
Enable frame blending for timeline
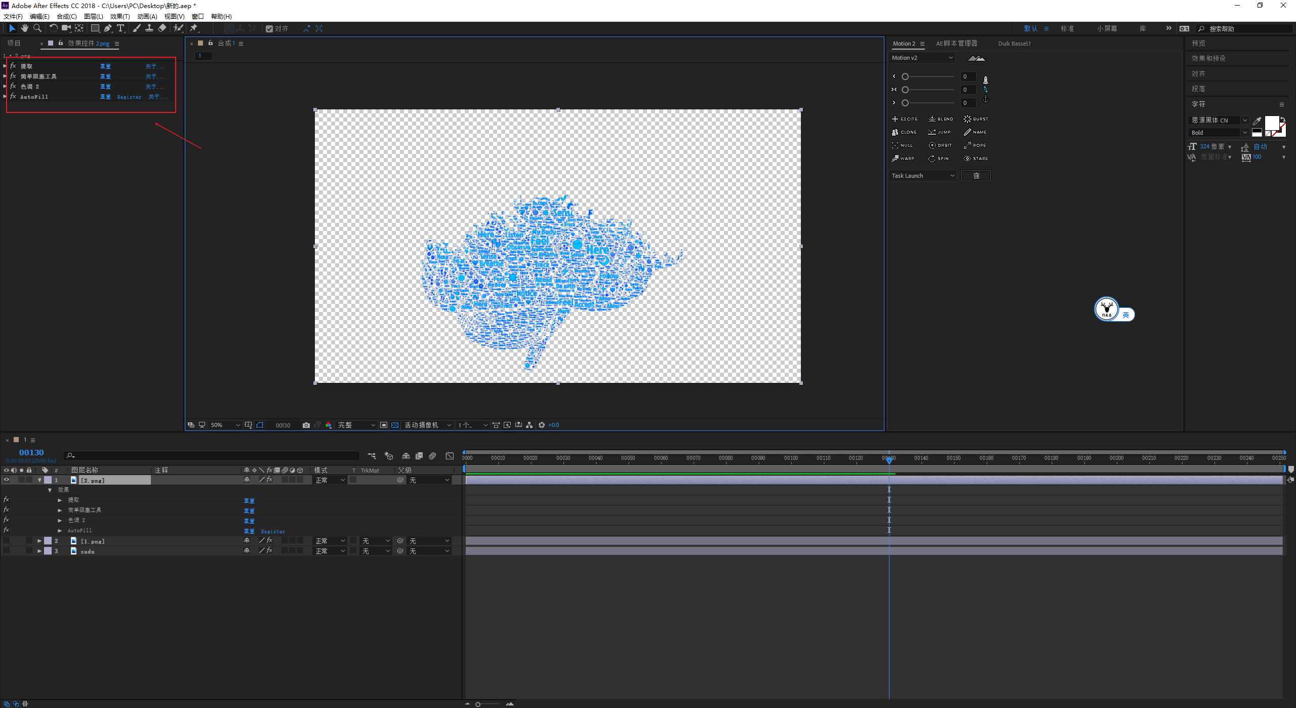pos(419,456)
